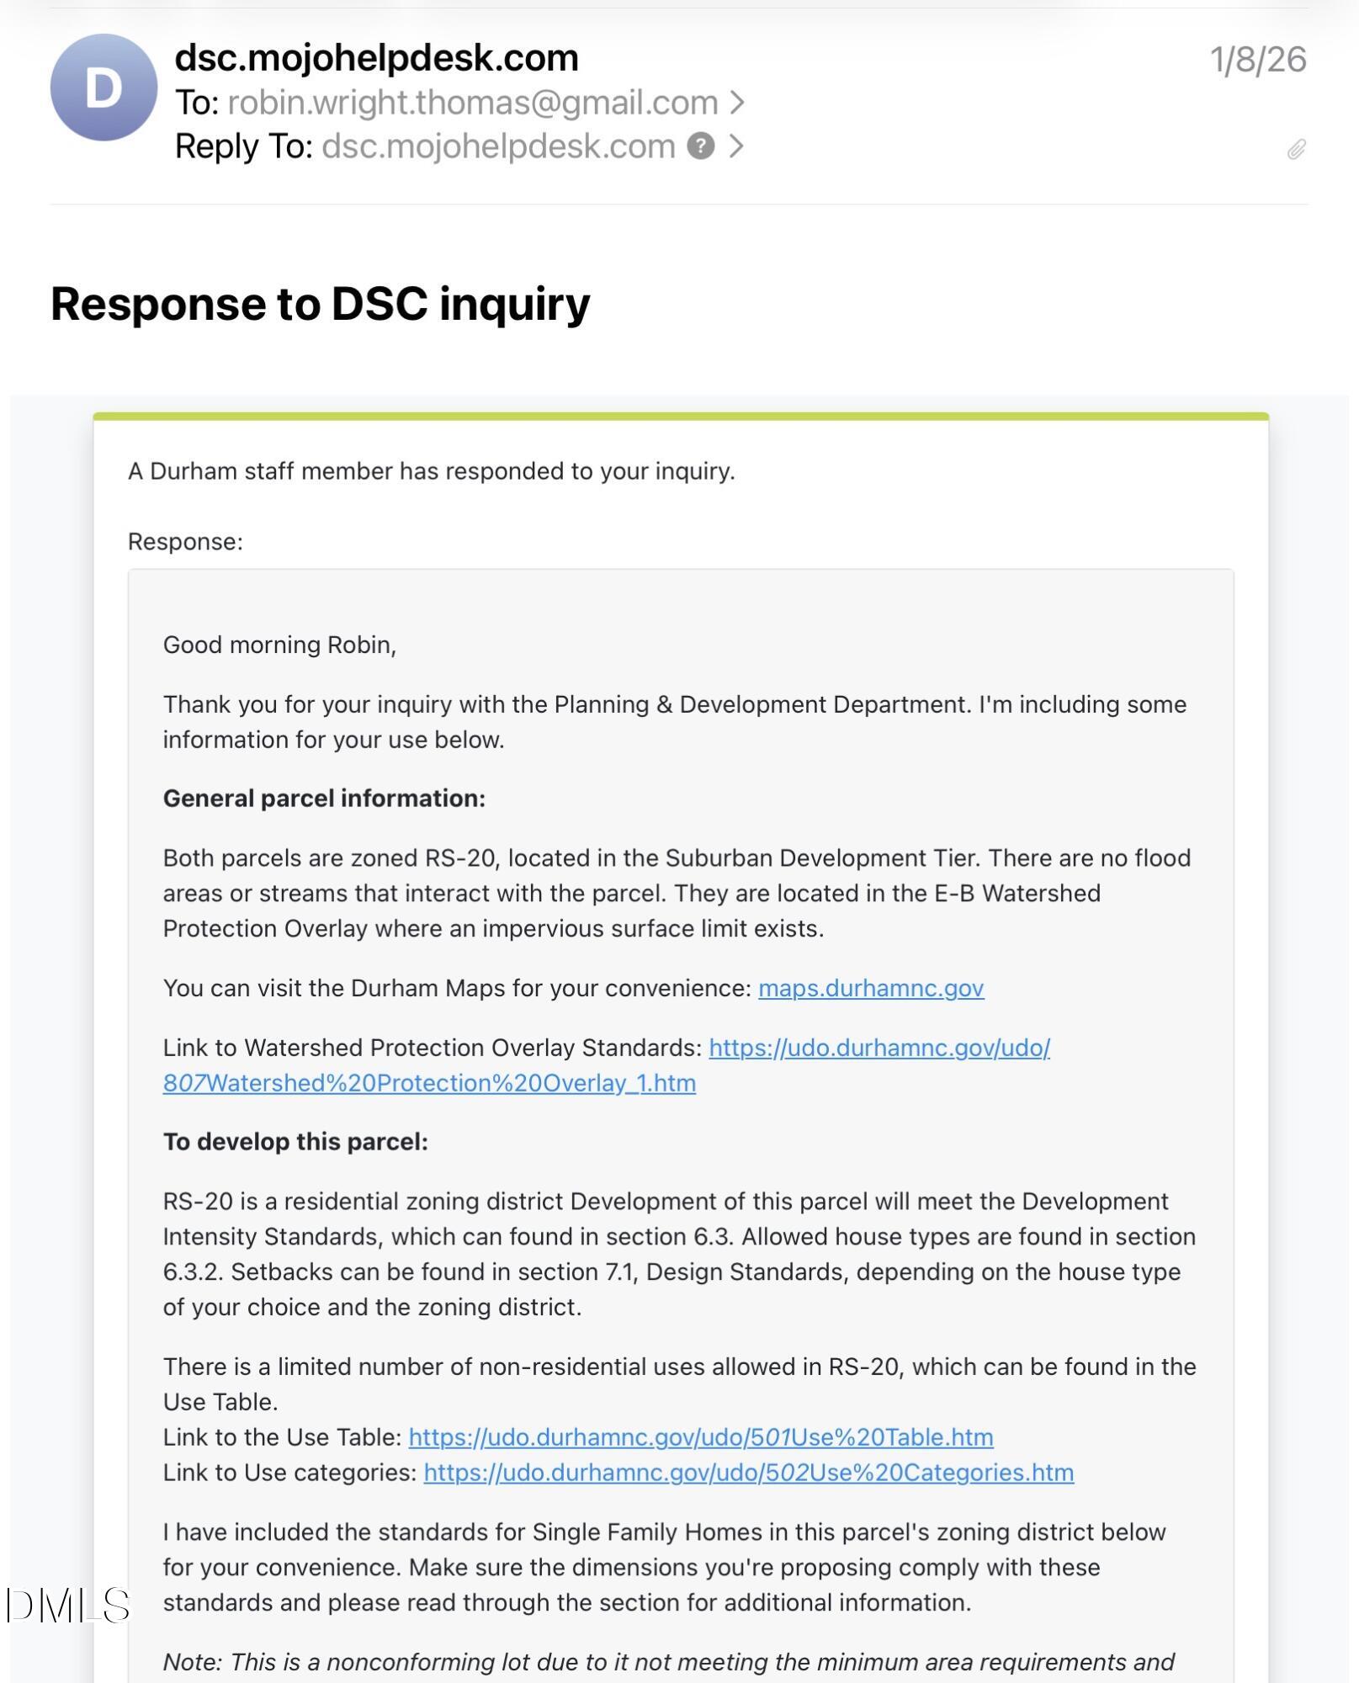Click the sender avatar with letter D

104,88
